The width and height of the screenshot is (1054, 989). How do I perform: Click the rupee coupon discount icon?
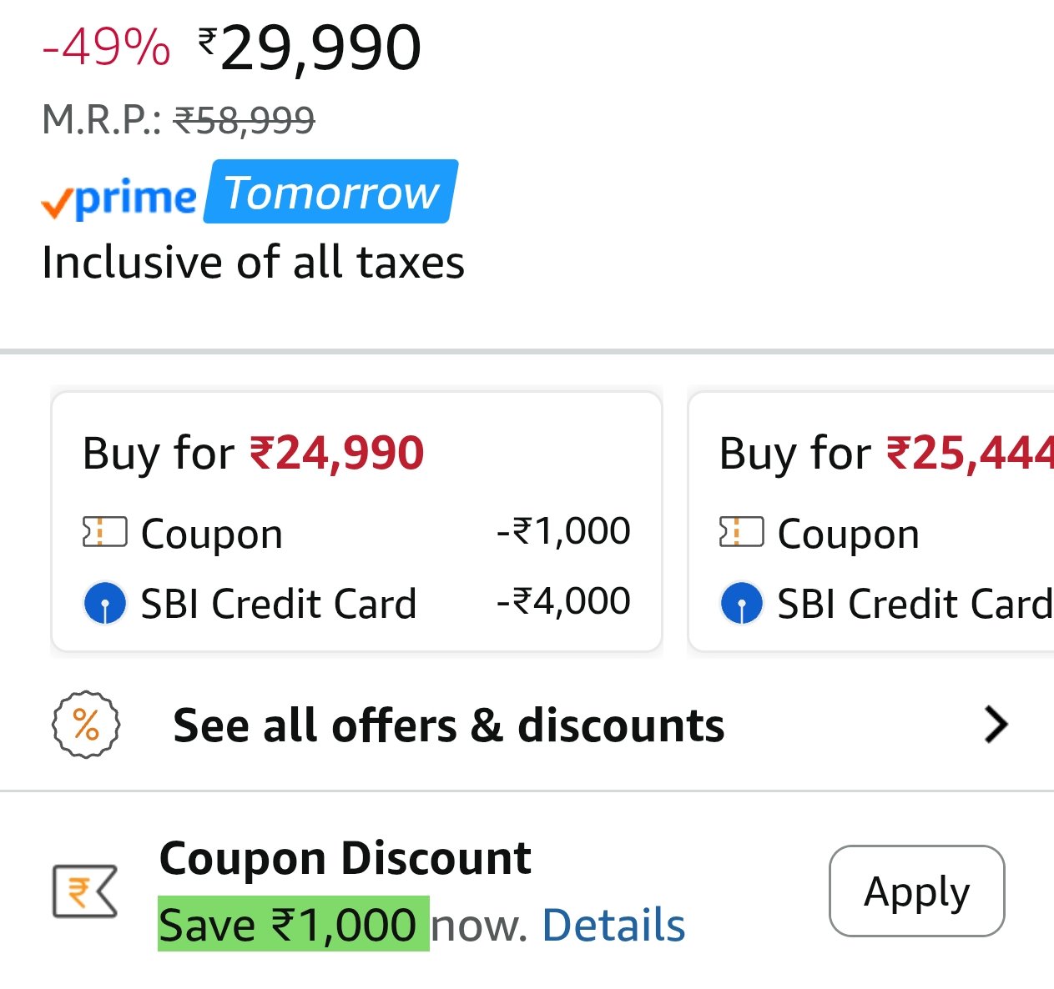[84, 891]
